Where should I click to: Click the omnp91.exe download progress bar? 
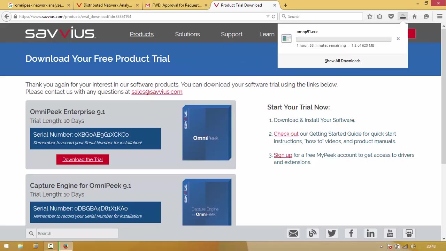[343, 39]
